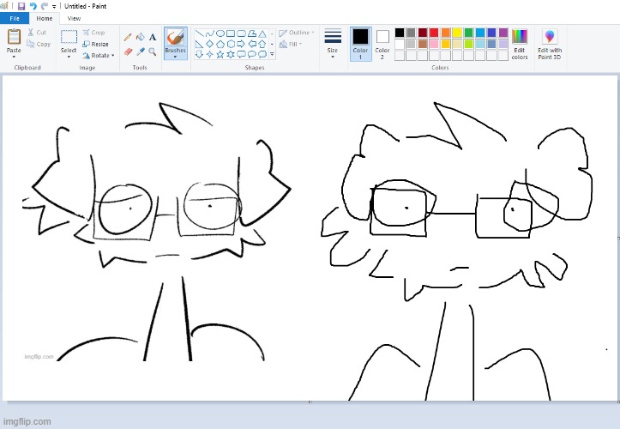Pick the dark gray color swatch
This screenshot has height=429, width=620.
(411, 33)
